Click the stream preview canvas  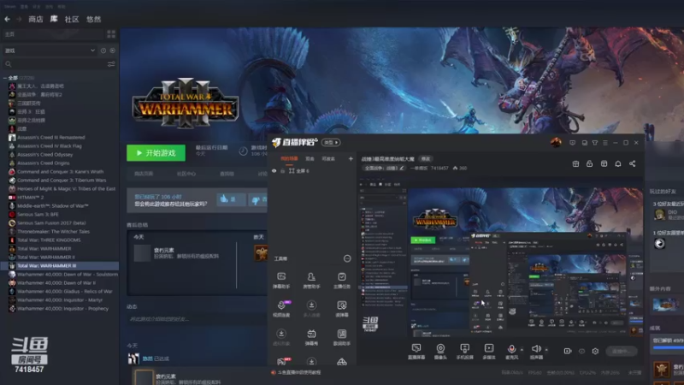pyautogui.click(x=501, y=258)
